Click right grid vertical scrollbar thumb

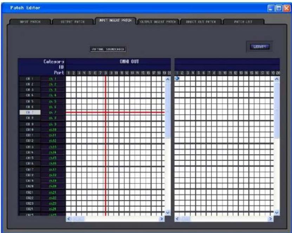[277, 110]
